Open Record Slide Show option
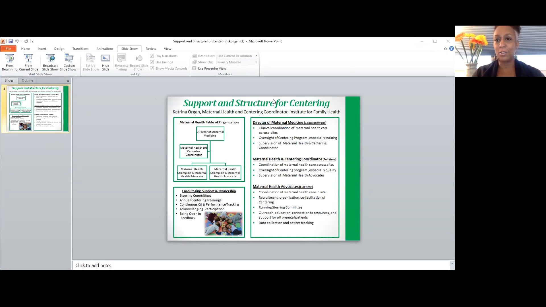546x307 pixels. click(139, 62)
